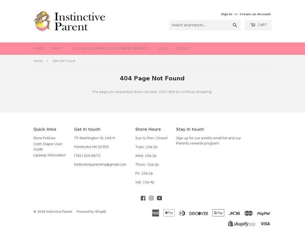Click 'here' to continue shopping
The height and width of the screenshot is (231, 305).
pos(171,92)
